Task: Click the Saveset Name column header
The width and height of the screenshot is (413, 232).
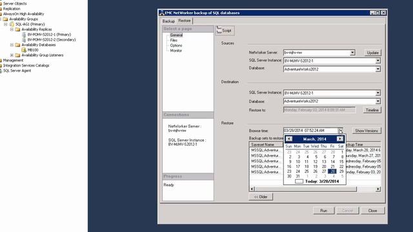Action: click(266, 144)
